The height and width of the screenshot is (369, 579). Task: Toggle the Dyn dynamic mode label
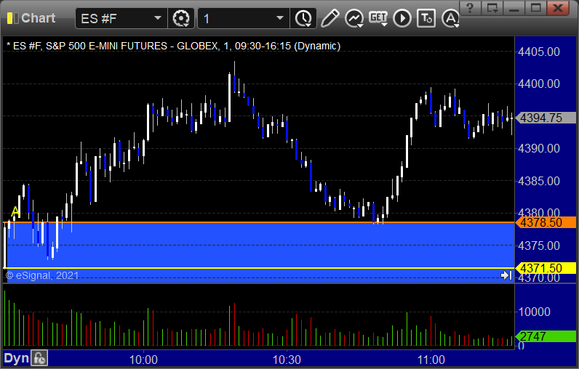(16, 358)
